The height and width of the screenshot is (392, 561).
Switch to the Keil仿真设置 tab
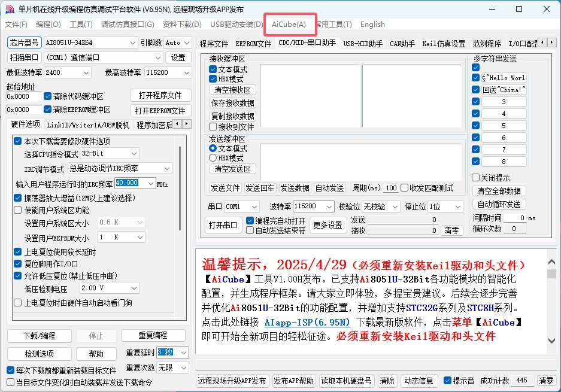point(444,44)
